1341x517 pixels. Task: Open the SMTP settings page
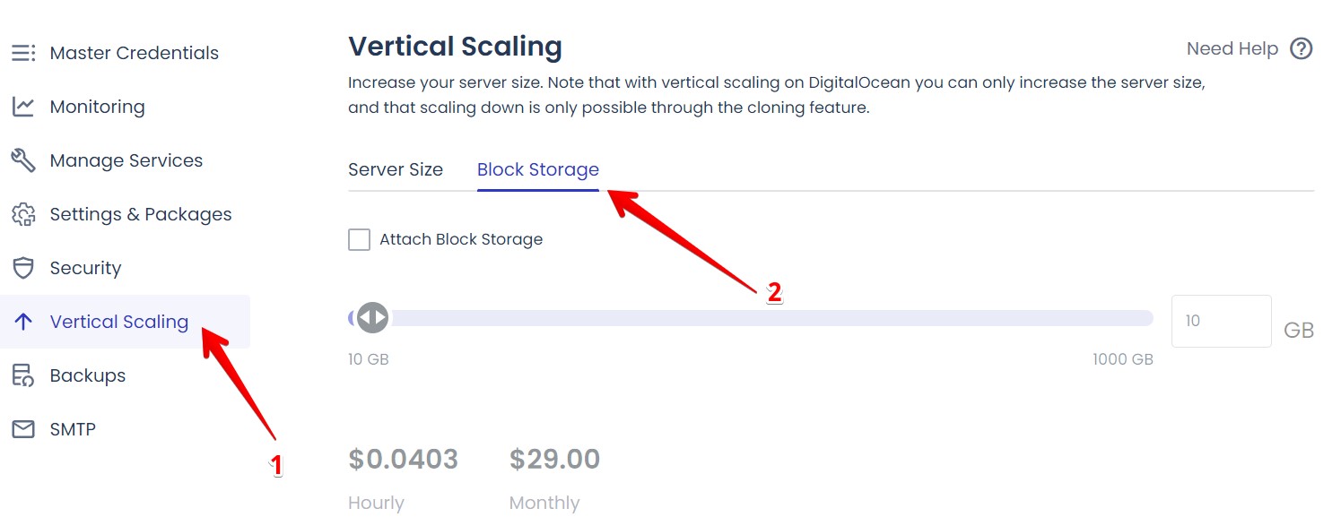tap(73, 428)
